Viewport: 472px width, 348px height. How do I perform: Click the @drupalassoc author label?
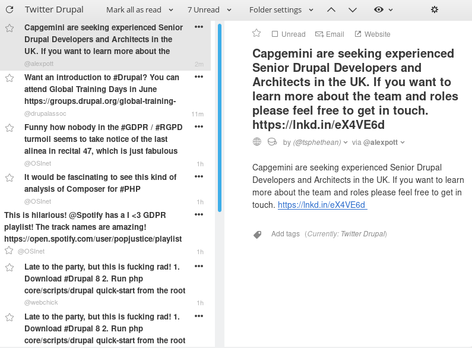(x=45, y=113)
